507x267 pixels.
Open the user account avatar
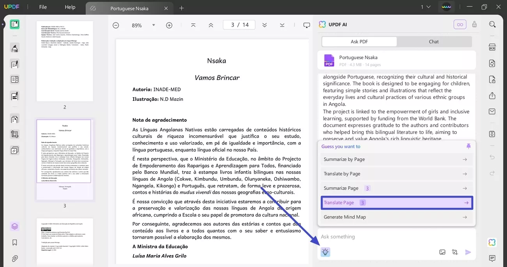pos(446,7)
